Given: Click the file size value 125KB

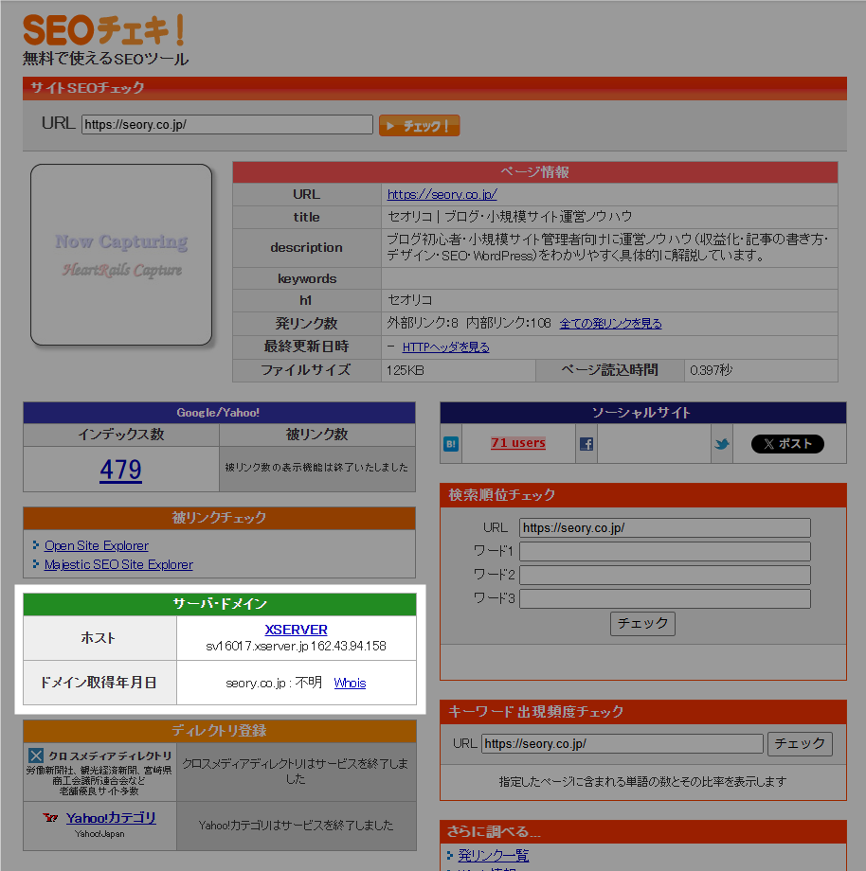Looking at the screenshot, I should [406, 370].
